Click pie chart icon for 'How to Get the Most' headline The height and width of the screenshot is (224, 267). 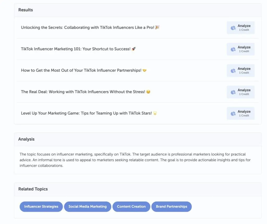pos(233,71)
